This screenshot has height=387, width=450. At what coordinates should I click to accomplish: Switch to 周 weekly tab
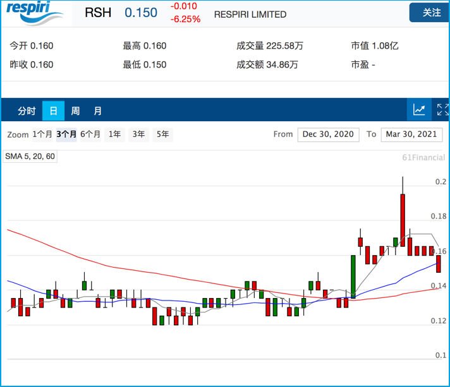75,110
